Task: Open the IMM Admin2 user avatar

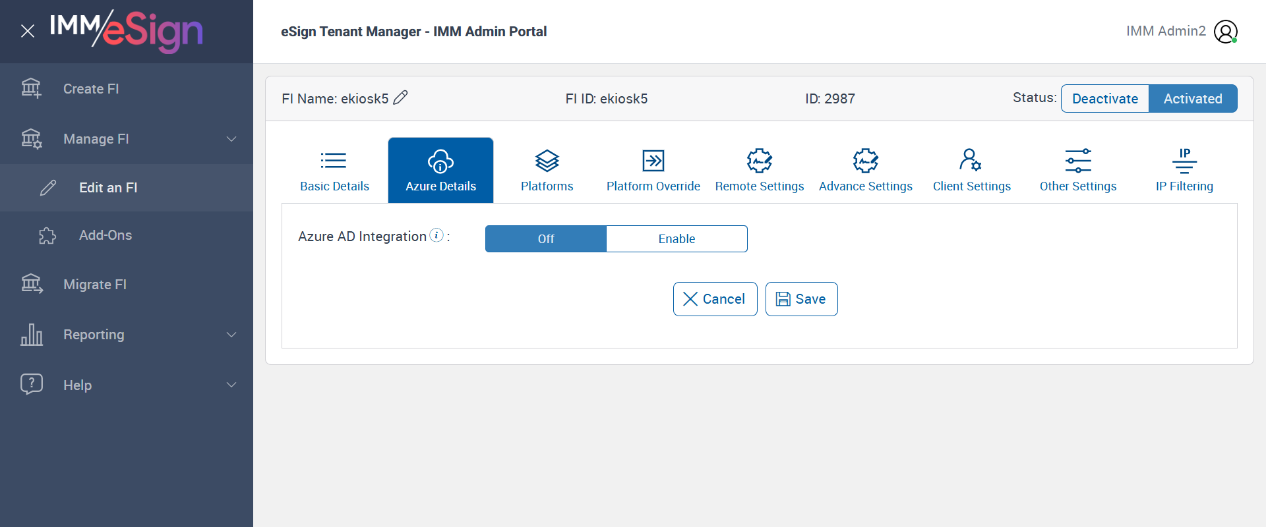Action: (1226, 32)
